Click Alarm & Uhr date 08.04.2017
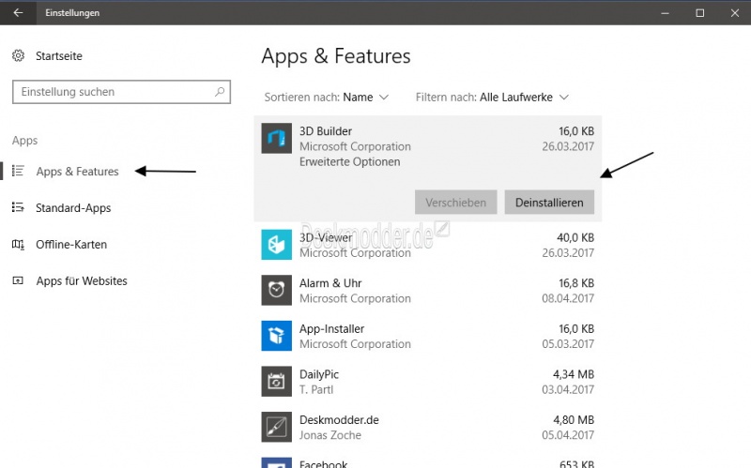This screenshot has height=468, width=751. (568, 298)
